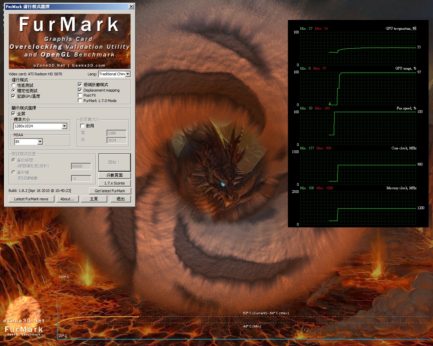Click the 主頁 homepage button

pos(94,199)
